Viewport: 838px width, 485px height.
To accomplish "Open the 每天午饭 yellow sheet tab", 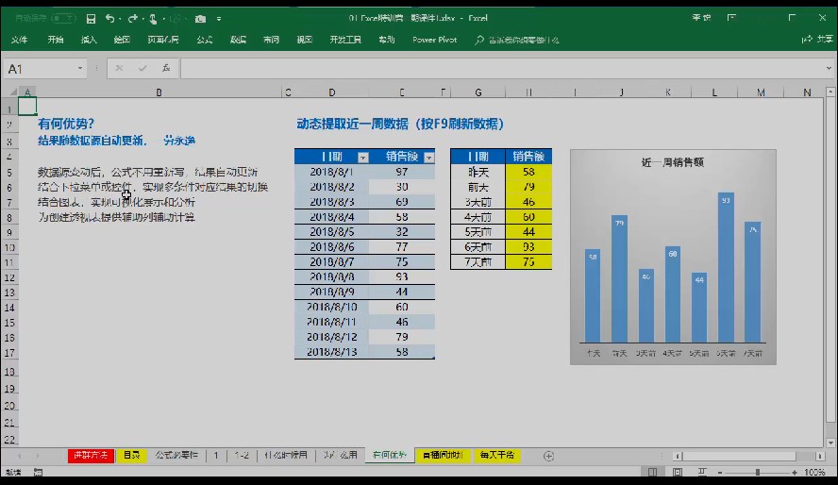I will [497, 455].
